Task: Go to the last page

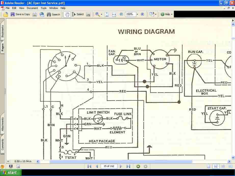Action: click(128, 166)
